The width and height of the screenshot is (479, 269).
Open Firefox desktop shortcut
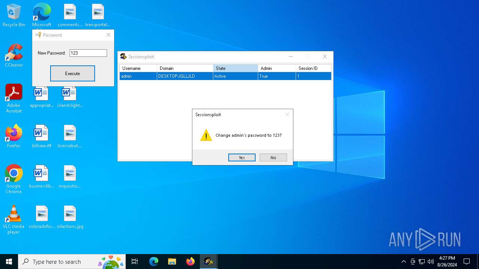(14, 136)
